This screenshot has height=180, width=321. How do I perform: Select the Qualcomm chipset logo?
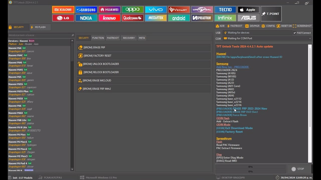tap(133, 18)
